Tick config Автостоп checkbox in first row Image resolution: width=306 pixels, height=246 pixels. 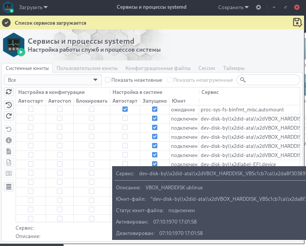tap(60, 109)
